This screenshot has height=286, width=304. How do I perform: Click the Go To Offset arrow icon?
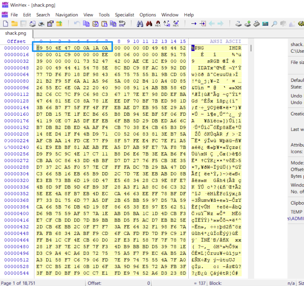[194, 24]
